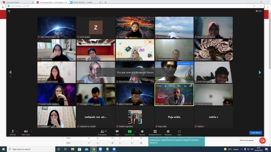Select Fadilah Agustiani's profile picture tile
This screenshot has height=152, width=271.
pos(135,117)
